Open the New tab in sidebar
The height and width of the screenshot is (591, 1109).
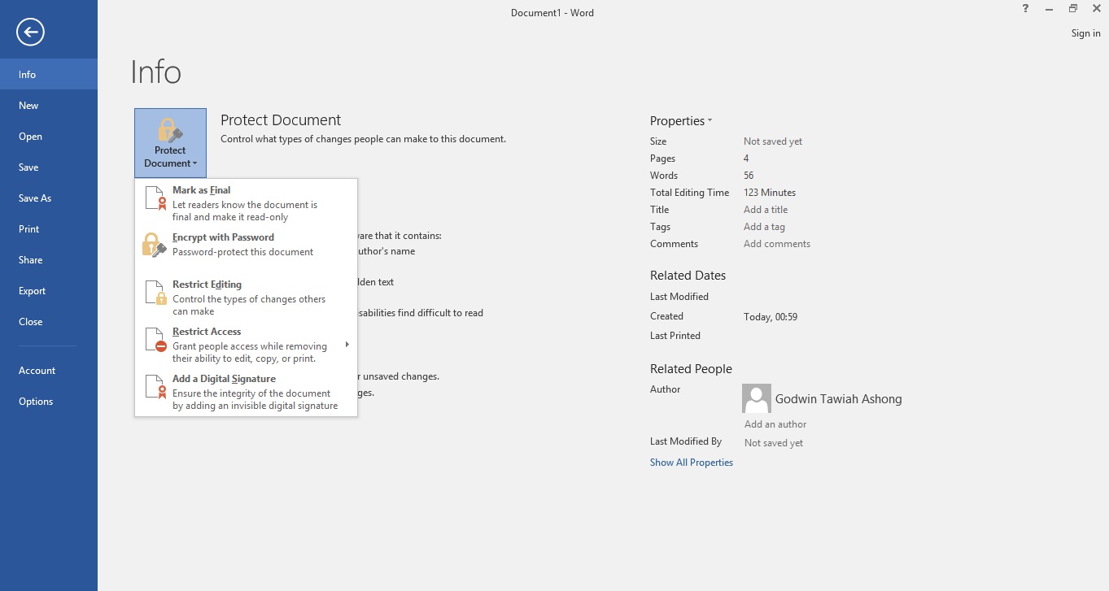tap(49, 105)
